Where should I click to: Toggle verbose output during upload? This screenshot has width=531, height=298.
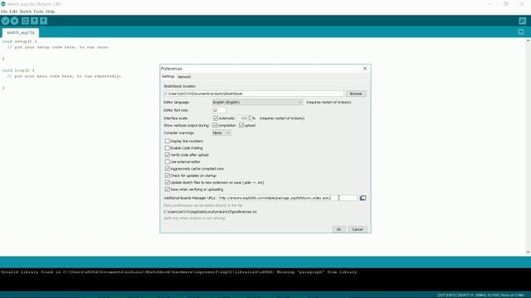[241, 125]
